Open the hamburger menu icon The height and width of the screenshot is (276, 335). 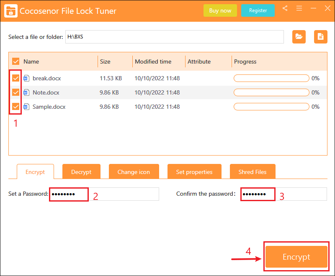(299, 8)
